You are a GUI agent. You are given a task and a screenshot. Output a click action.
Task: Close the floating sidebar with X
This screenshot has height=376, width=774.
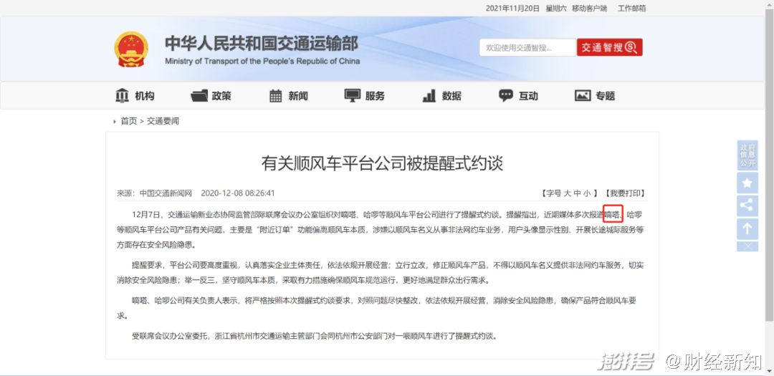pyautogui.click(x=747, y=246)
